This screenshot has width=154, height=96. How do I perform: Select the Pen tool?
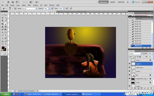[3, 35]
